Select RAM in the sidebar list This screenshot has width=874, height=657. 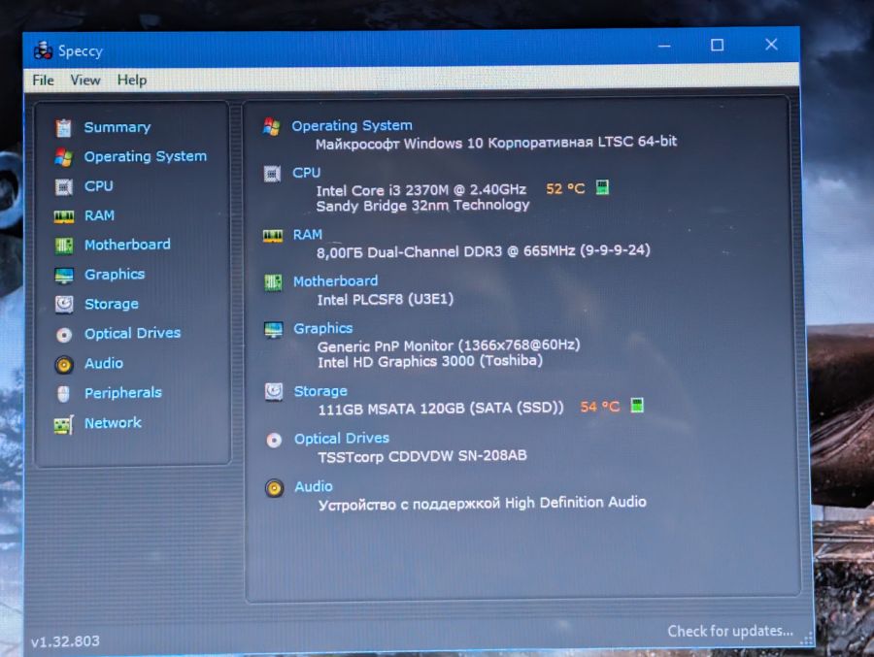click(x=99, y=215)
